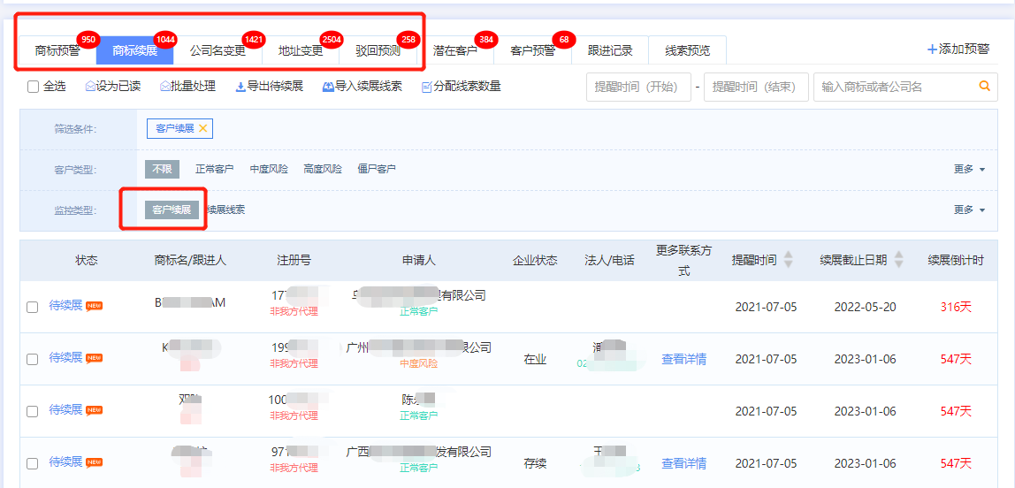
Task: Open the 公司名变更 tab
Action: (x=217, y=50)
